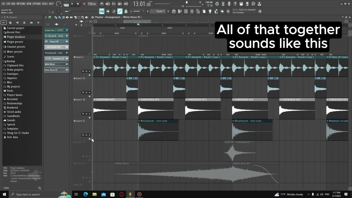This screenshot has width=352, height=198.
Task: Click the microphone one-click recording icon
Action: (x=229, y=4)
